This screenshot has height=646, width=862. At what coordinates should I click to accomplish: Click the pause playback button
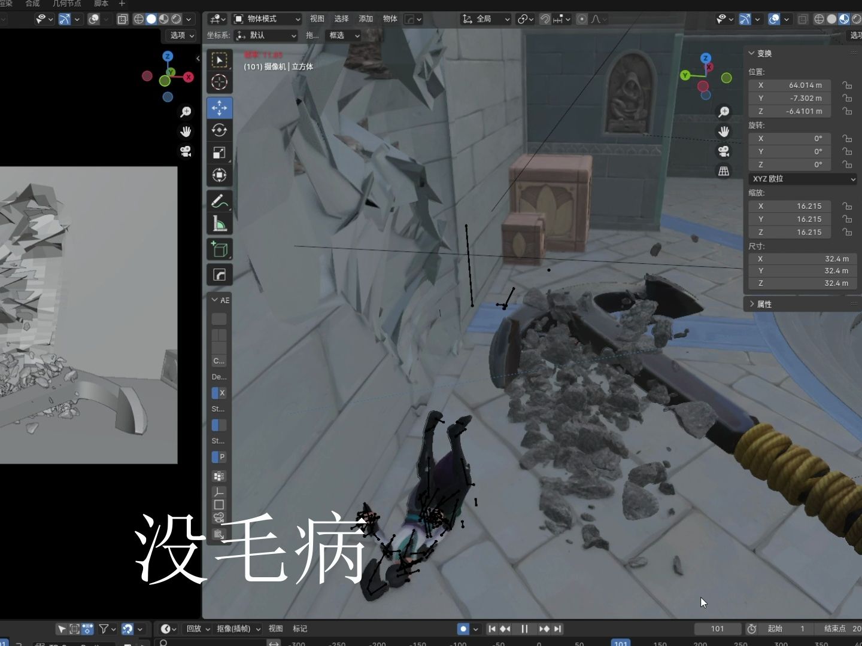point(524,629)
